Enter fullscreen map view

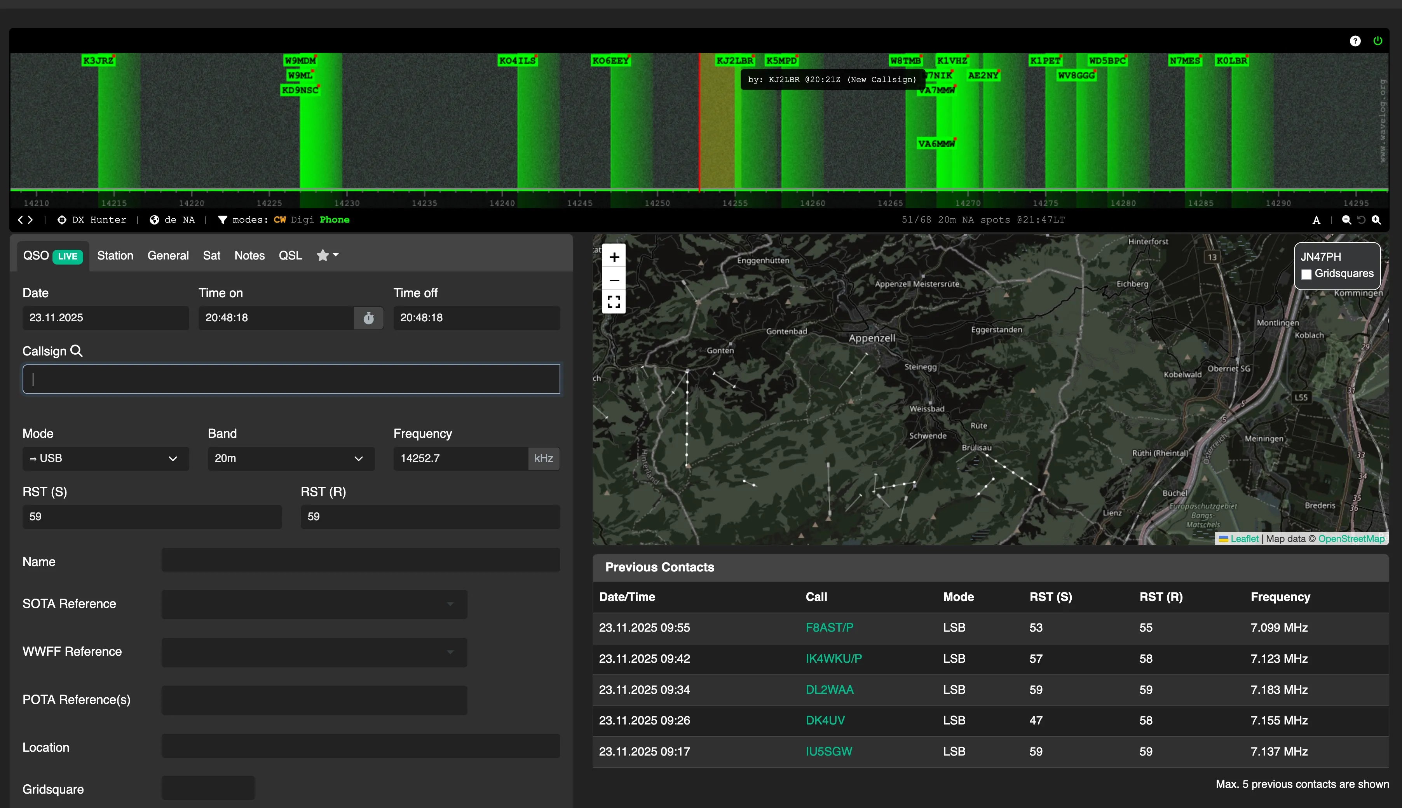click(614, 302)
